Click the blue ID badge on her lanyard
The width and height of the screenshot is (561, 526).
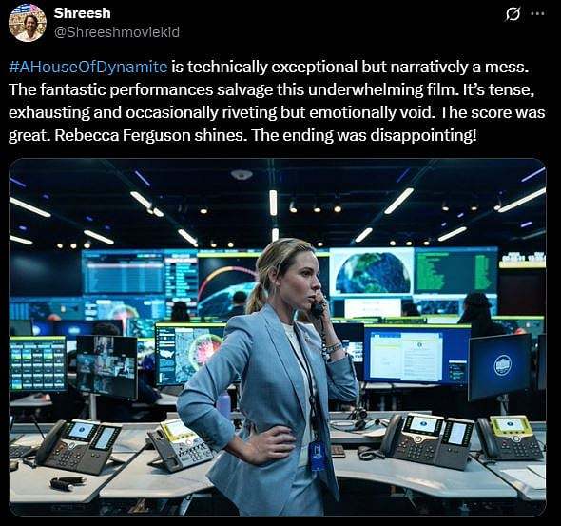pyautogui.click(x=318, y=456)
